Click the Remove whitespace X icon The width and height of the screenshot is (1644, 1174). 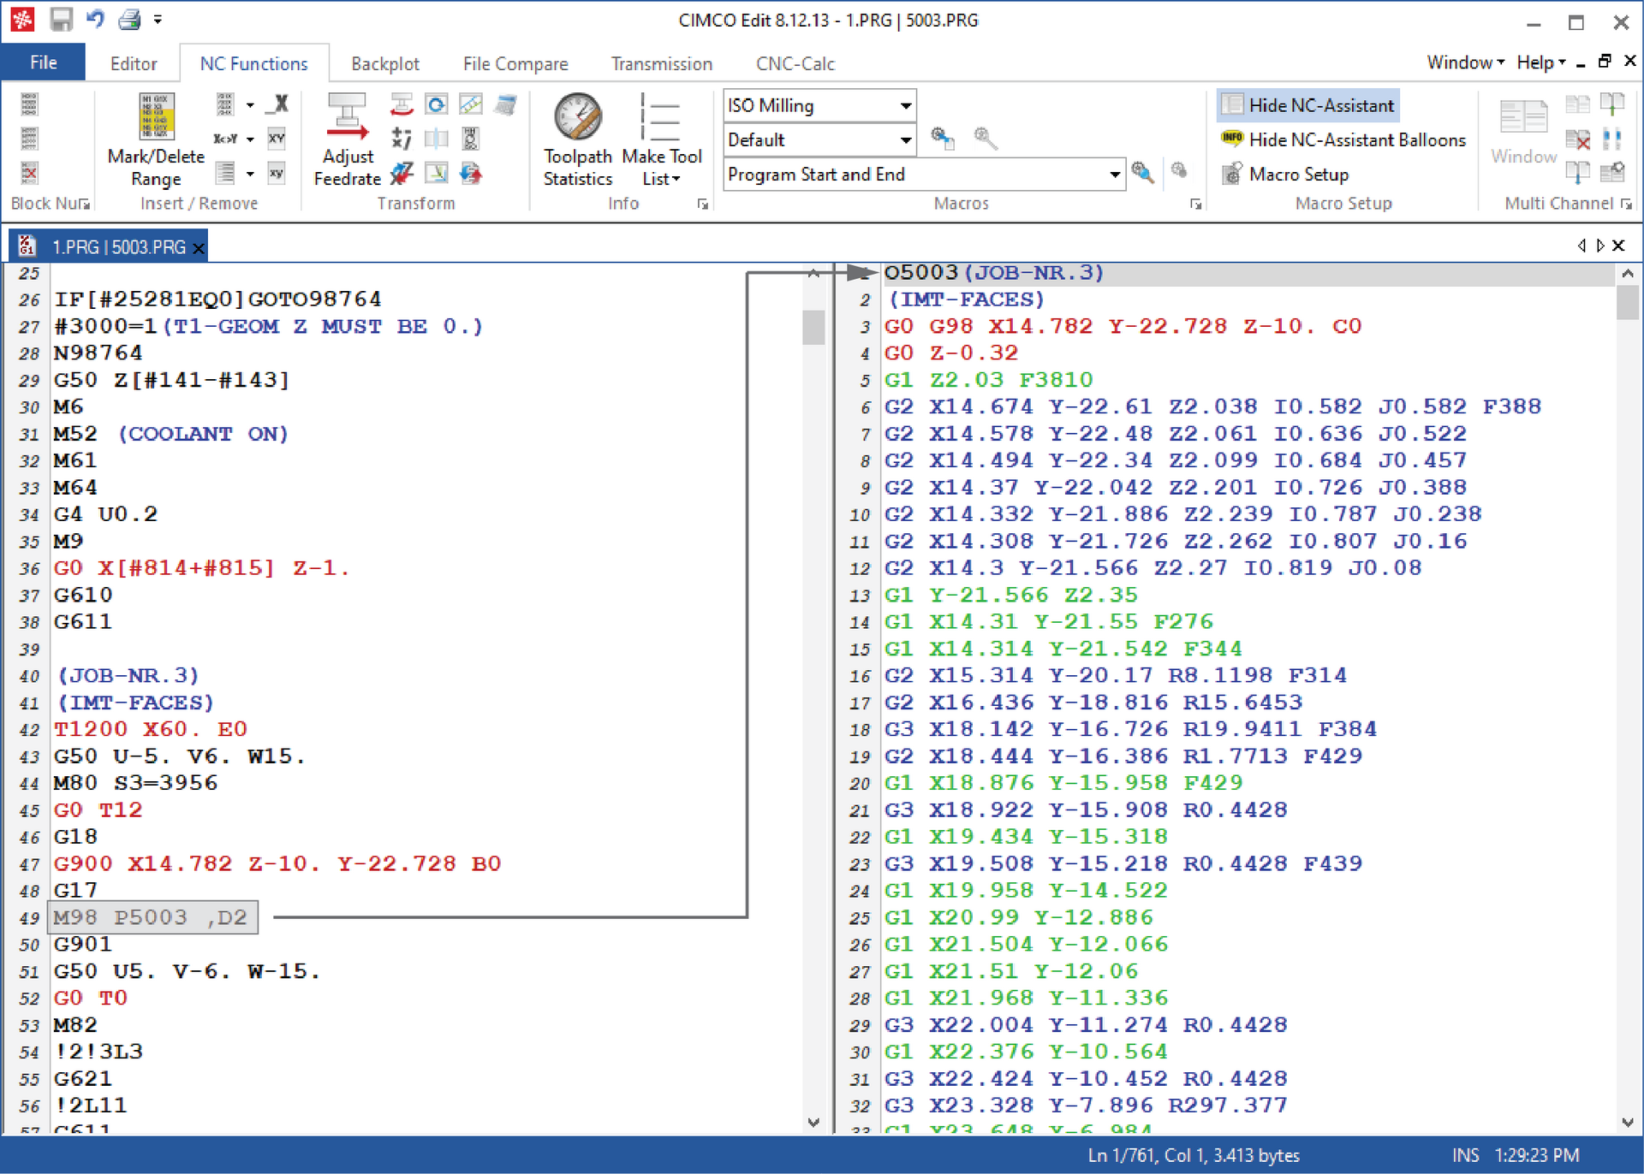coord(277,104)
